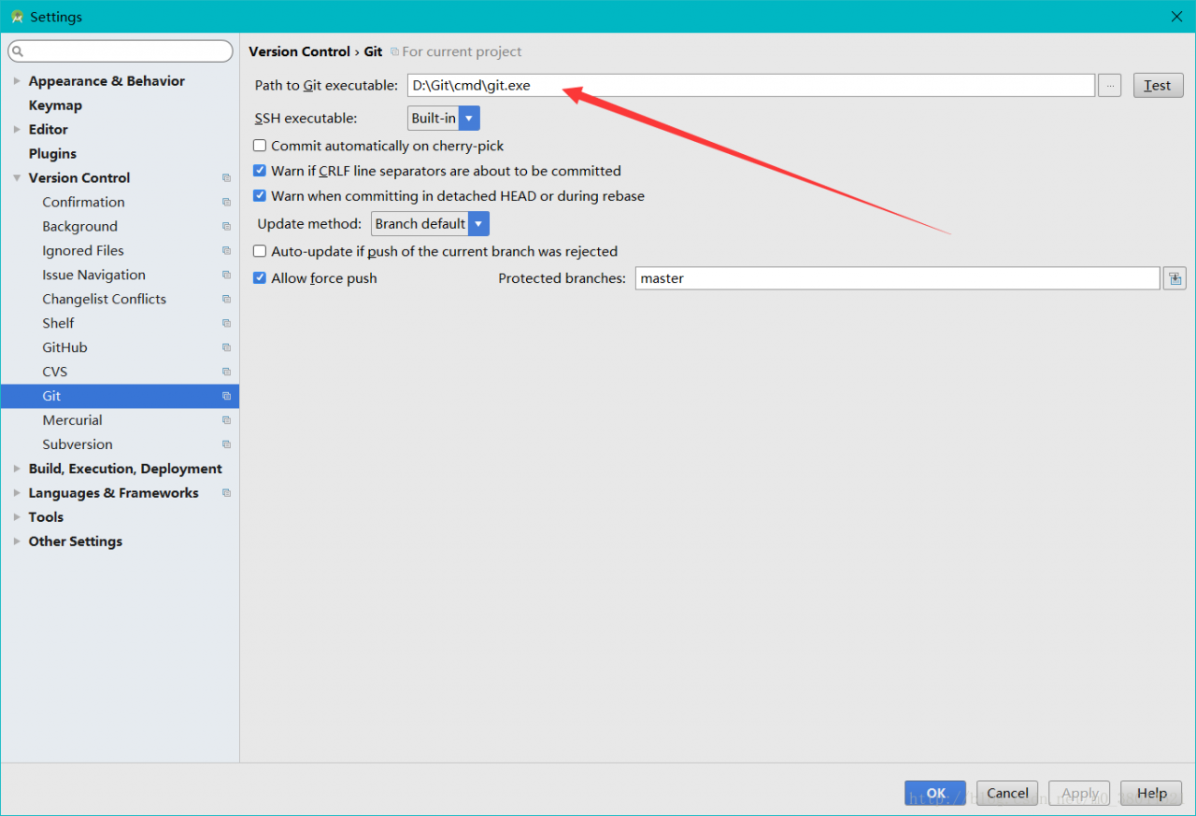Click the project-scope icon on the GitHub row
Viewport: 1196px width, 816px height.
(x=226, y=347)
